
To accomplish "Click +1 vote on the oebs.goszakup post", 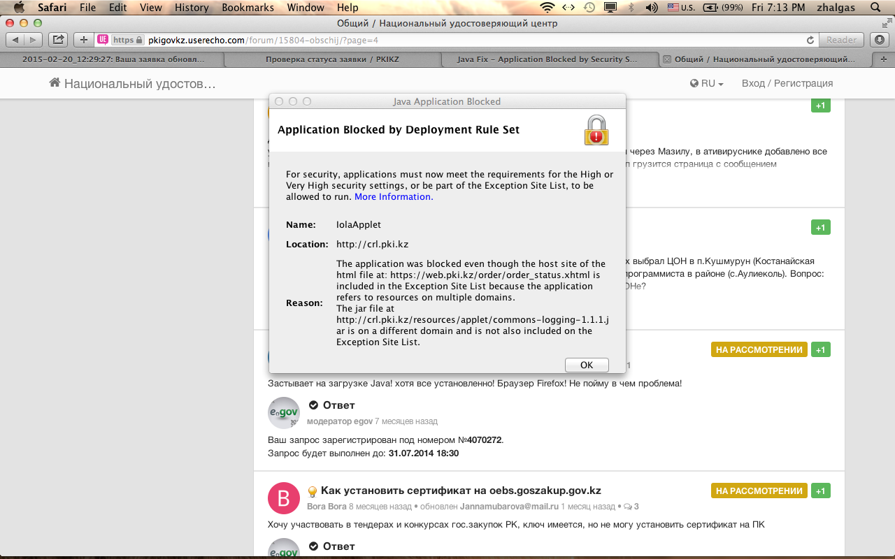I will click(x=821, y=491).
